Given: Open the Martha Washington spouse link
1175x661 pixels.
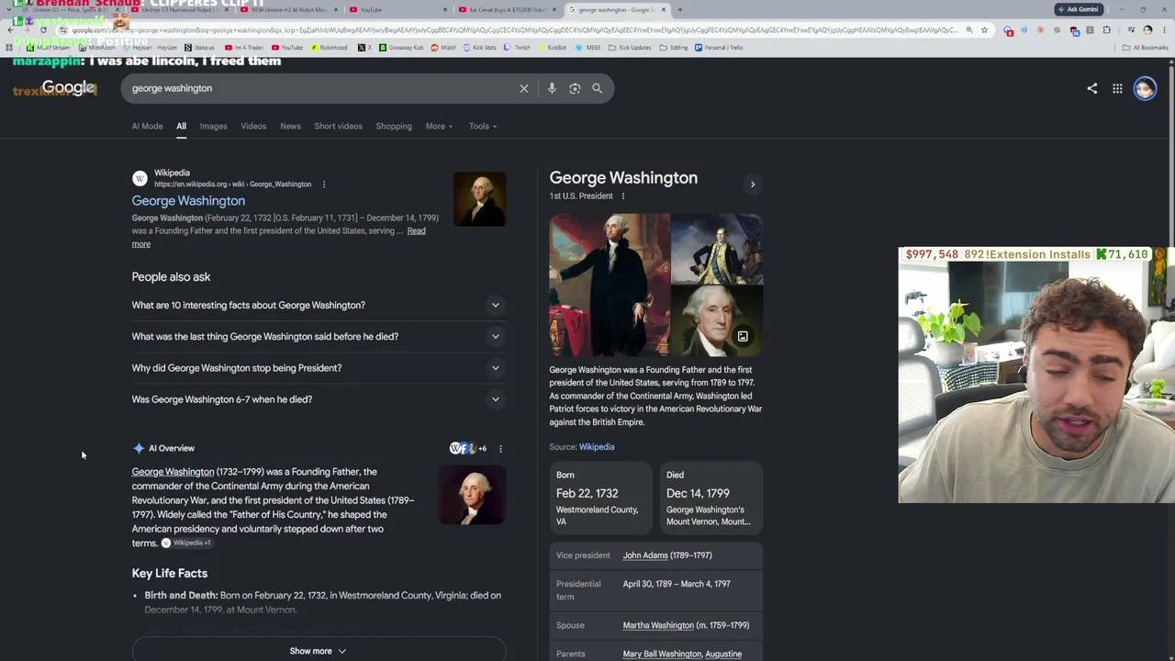Looking at the screenshot, I should pos(658,625).
